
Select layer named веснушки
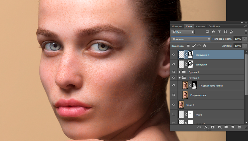(201, 65)
